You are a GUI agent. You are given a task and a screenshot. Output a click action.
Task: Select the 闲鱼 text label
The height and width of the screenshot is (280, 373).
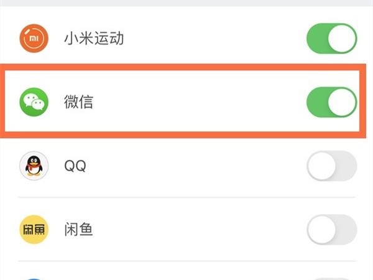coord(79,230)
